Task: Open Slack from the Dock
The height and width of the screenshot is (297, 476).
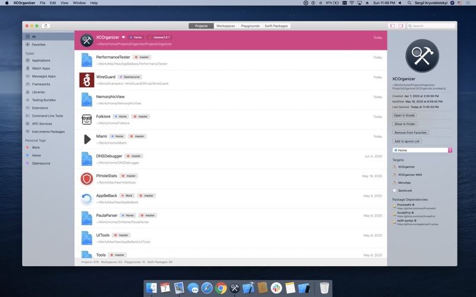Action: 276,287
